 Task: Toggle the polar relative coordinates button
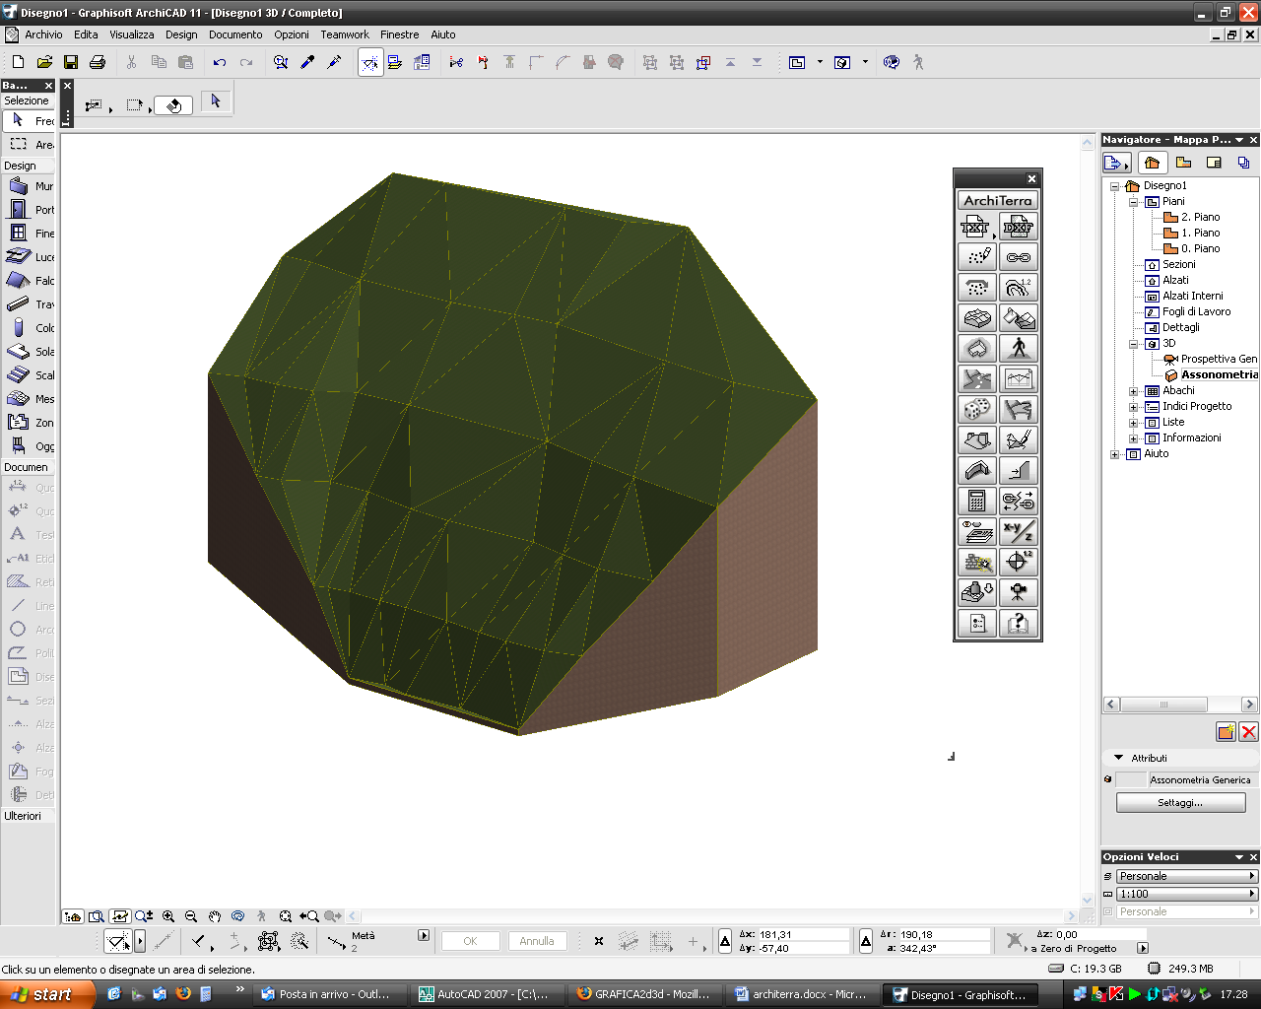pos(866,941)
